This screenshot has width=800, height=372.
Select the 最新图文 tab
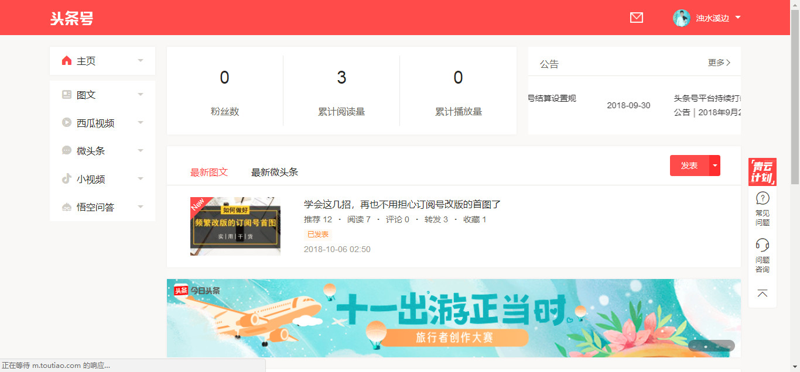pyautogui.click(x=209, y=172)
